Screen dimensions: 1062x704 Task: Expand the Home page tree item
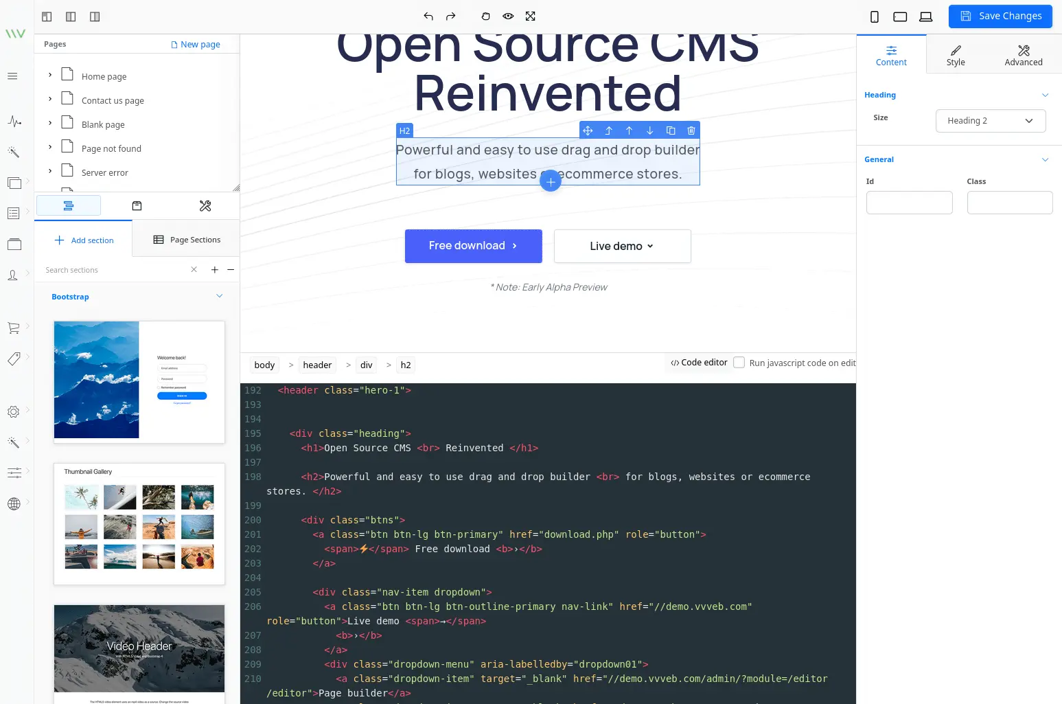(x=49, y=76)
